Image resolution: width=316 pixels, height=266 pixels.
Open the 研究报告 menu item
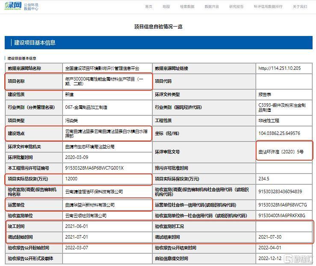click(236, 6)
